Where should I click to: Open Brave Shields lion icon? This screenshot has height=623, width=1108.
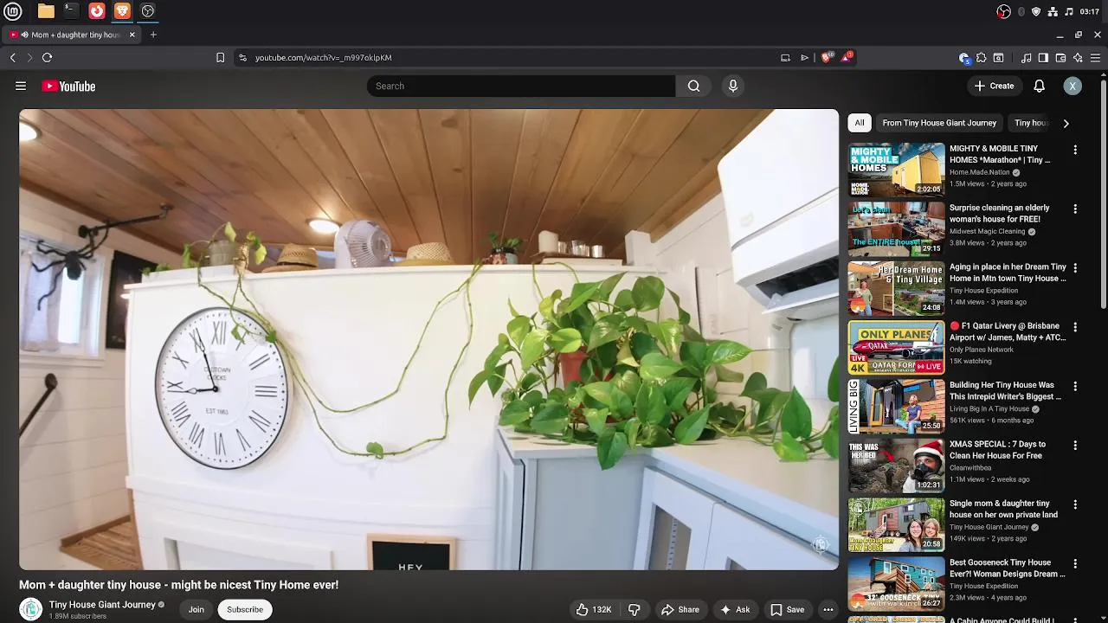click(x=827, y=57)
